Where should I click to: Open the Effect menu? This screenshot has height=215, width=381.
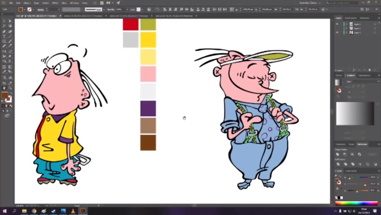55,3
